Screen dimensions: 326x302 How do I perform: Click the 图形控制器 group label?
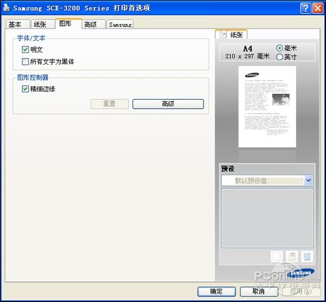point(33,78)
